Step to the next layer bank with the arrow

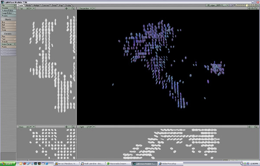(232, 5)
